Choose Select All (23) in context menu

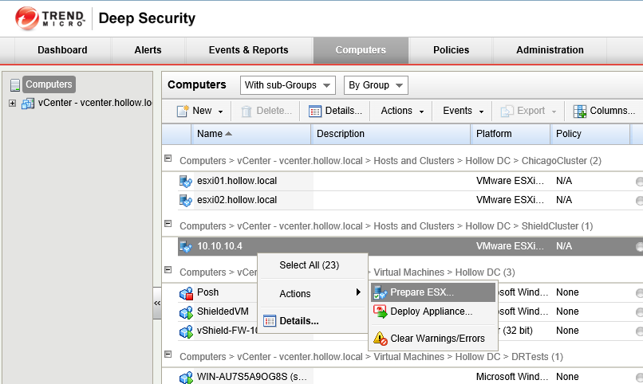[309, 265]
